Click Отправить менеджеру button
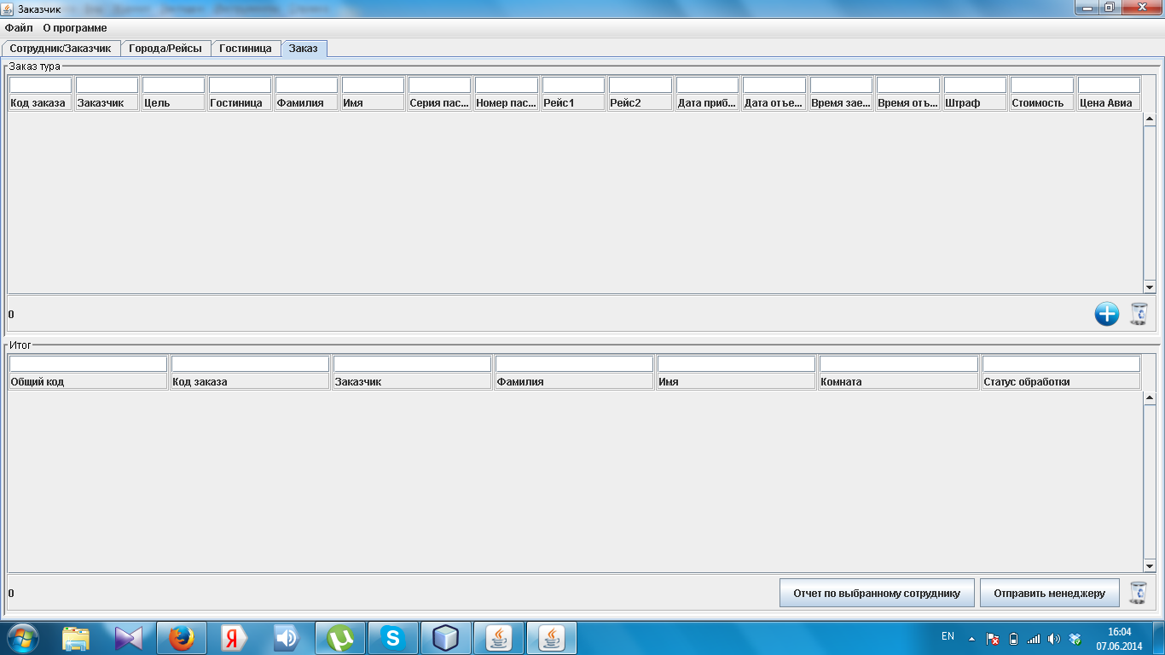This screenshot has height=655, width=1165. click(x=1049, y=594)
